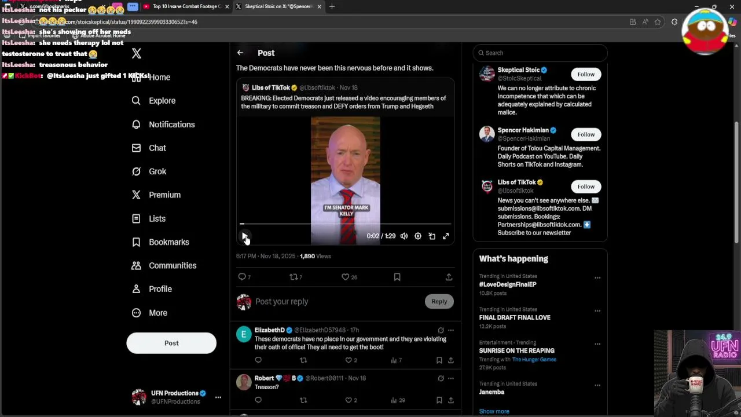Bookmark Robert's Treason reply
This screenshot has height=417, width=741.
(439, 400)
